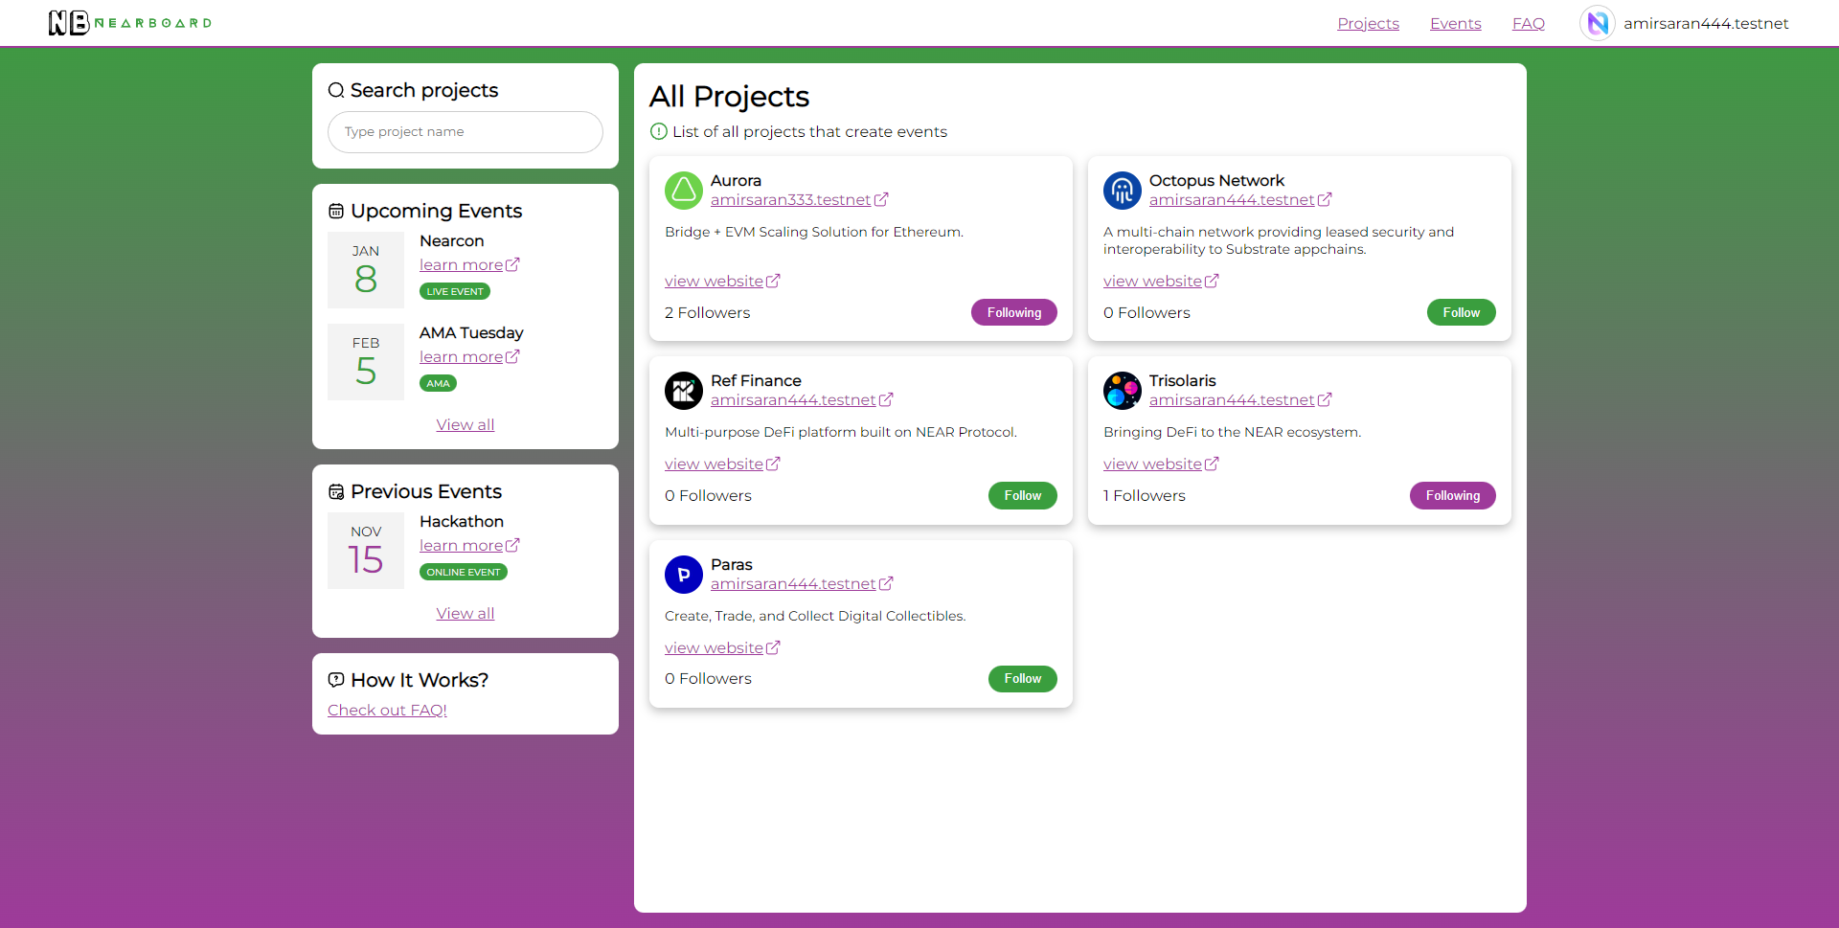Open the Check out FAQ link

pos(387,710)
